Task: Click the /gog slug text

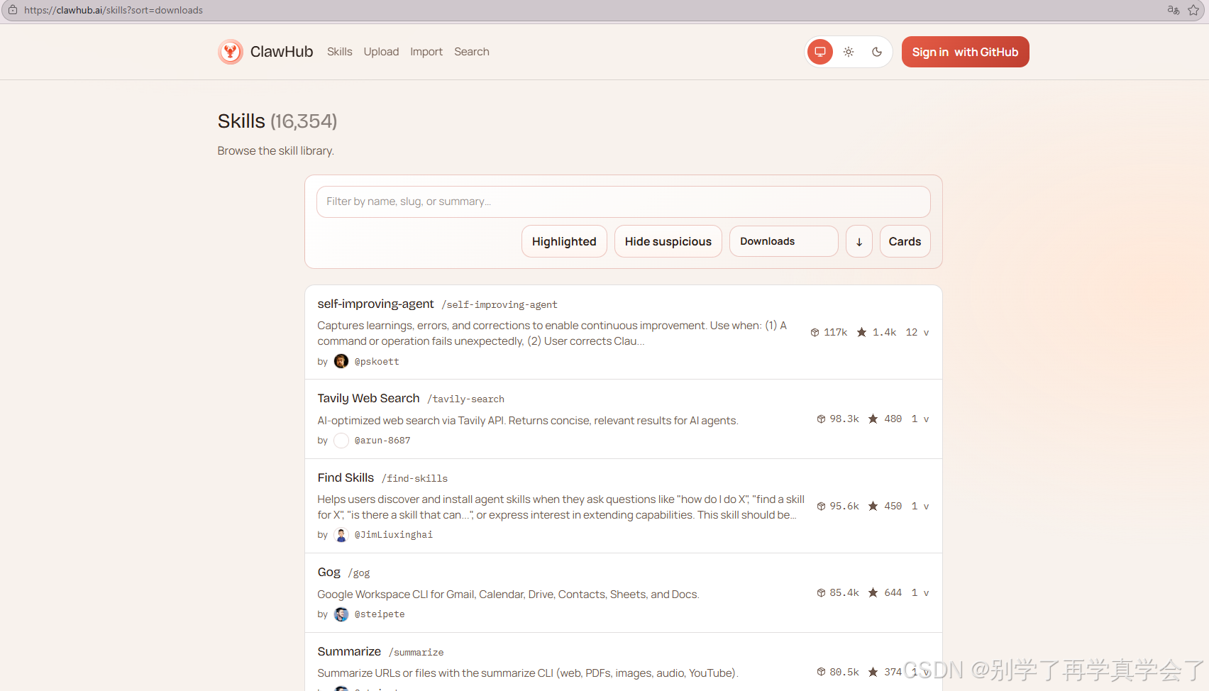Action: point(358,573)
